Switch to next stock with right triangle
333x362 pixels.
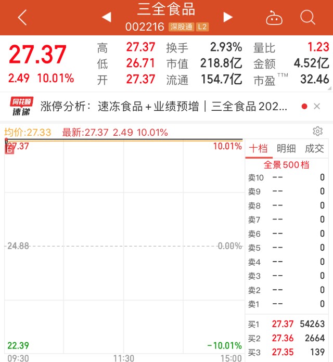tap(228, 17)
